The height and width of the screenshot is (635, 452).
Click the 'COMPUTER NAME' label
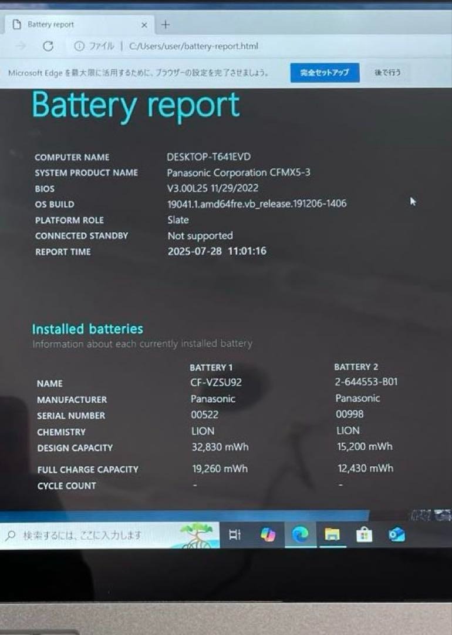(x=72, y=157)
